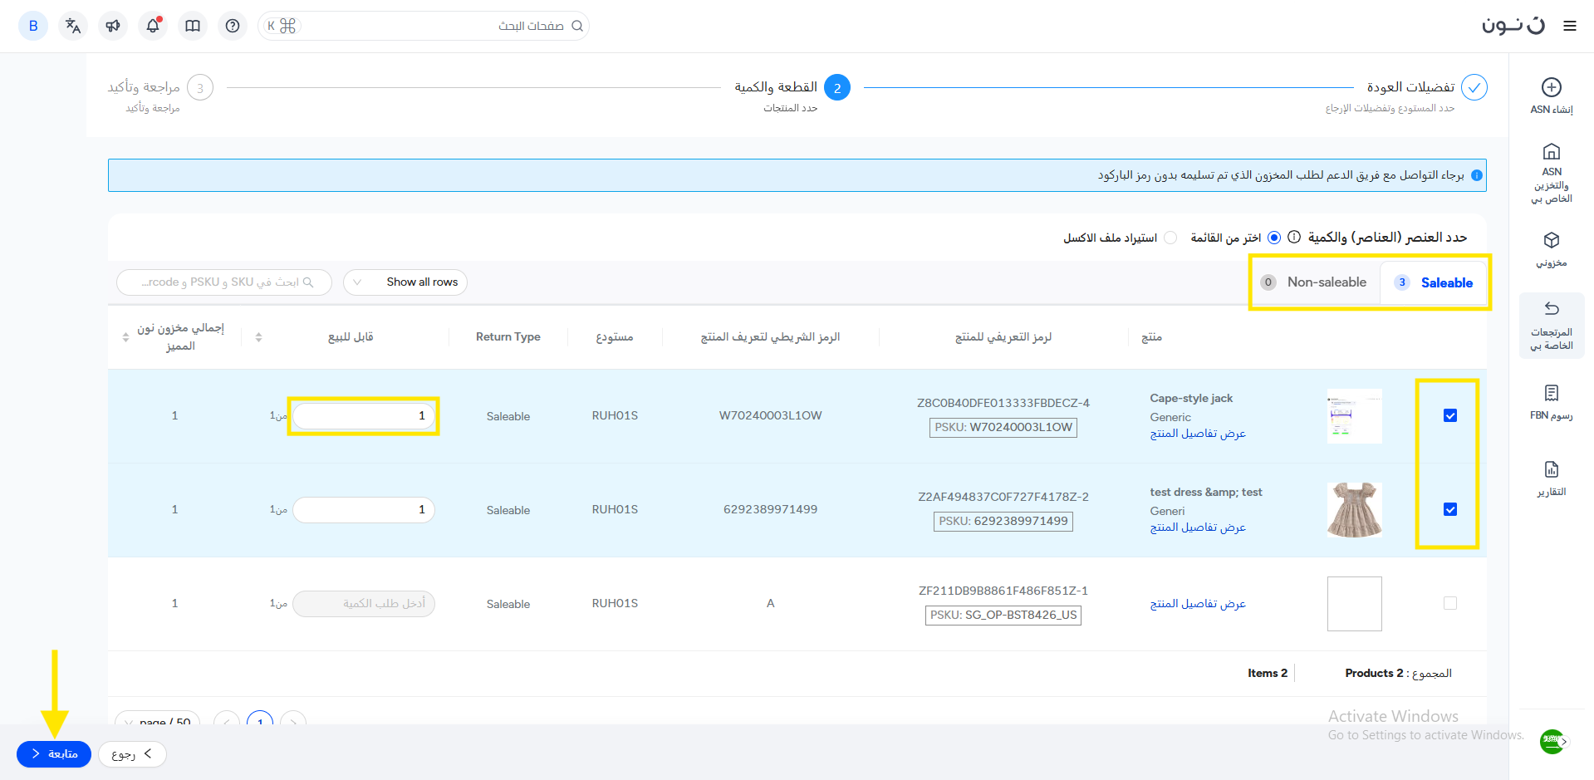Screen dimensions: 1594x780
Task: Sort by the saleable quantity column arrows
Action: tap(258, 337)
